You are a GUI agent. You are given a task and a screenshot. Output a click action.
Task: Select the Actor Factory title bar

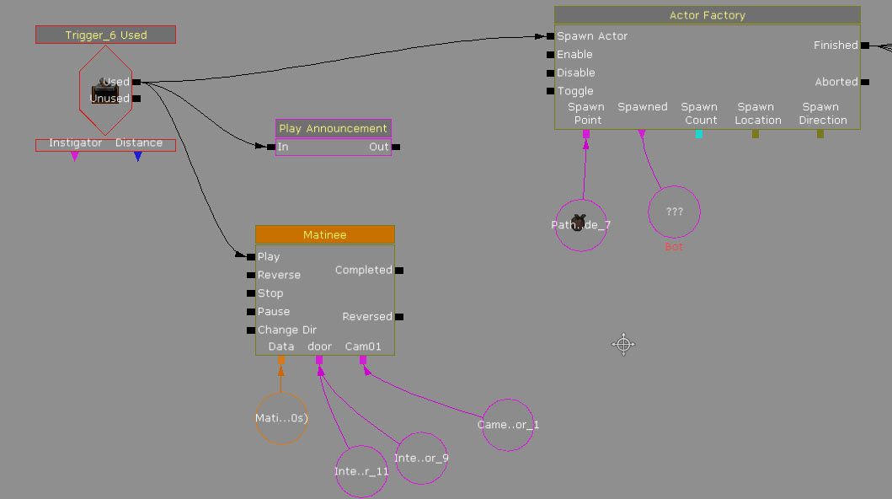click(707, 15)
